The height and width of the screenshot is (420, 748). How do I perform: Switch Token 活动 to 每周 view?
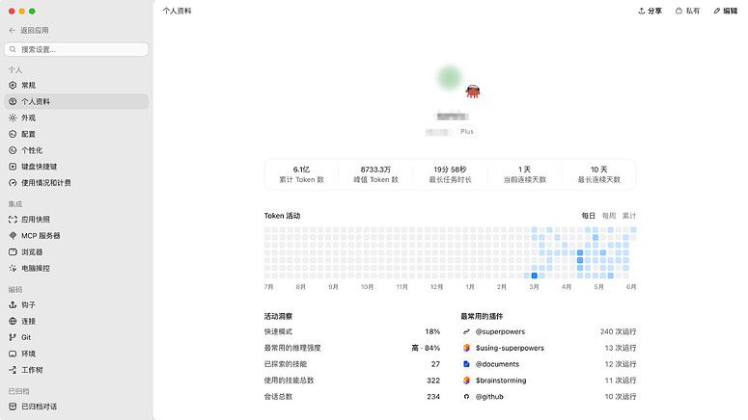(x=609, y=216)
